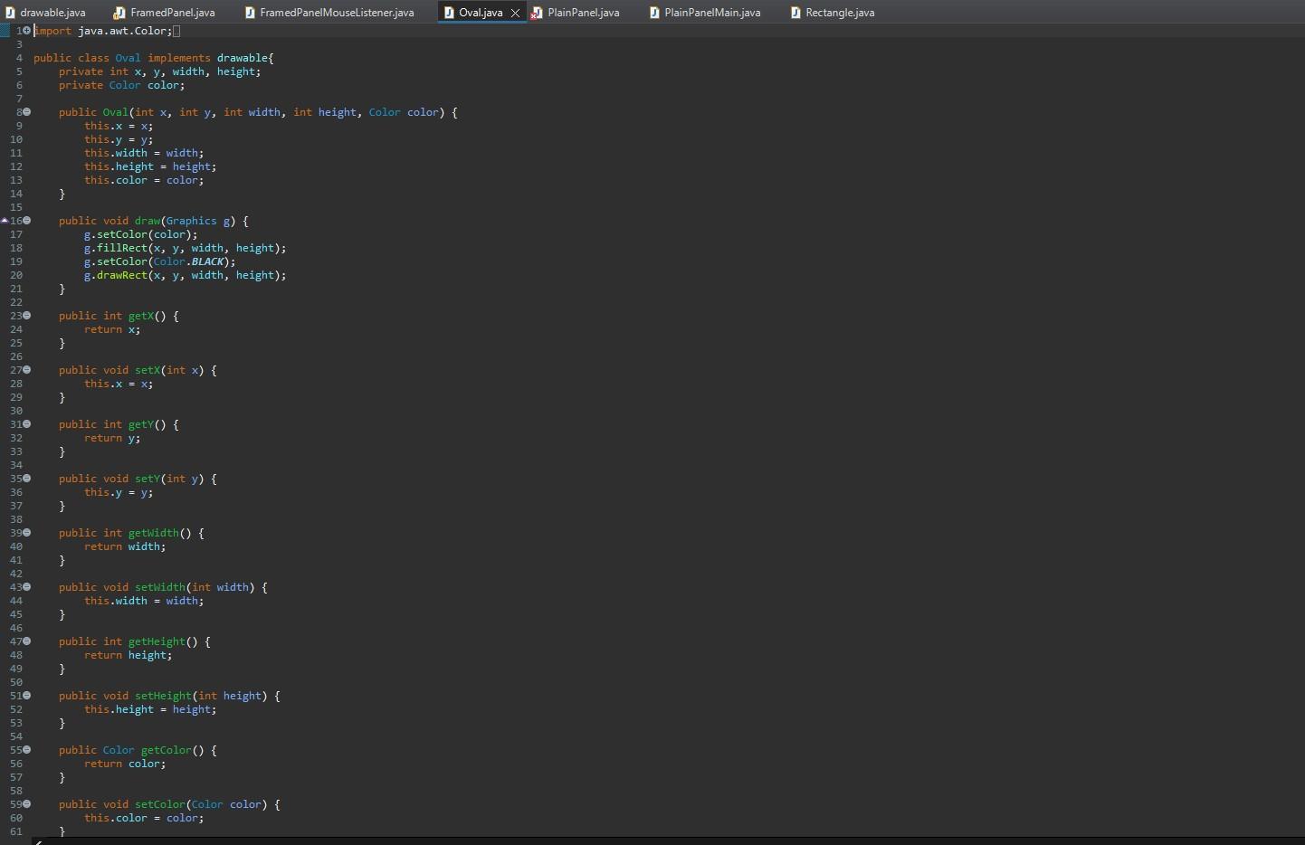The image size is (1305, 845).
Task: Click 'private Color color;' declaration
Action: (x=121, y=85)
